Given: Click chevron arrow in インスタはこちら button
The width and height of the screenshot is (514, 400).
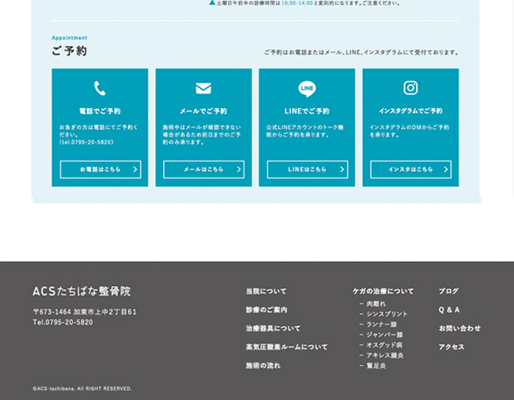Looking at the screenshot, I should click(446, 170).
